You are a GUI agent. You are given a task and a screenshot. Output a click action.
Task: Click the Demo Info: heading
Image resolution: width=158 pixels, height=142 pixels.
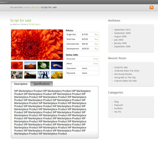(x=72, y=55)
